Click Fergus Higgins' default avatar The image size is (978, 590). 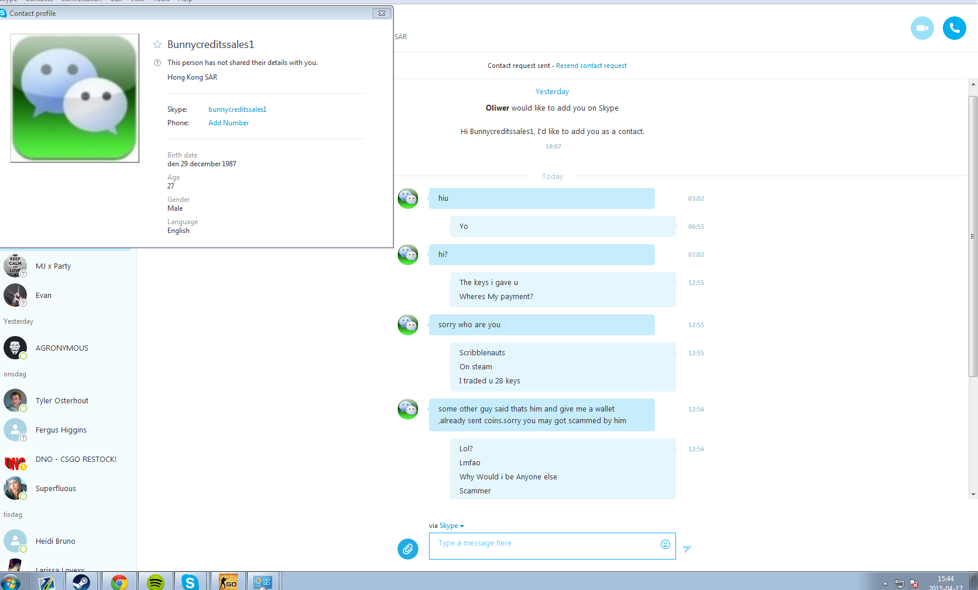click(x=15, y=430)
